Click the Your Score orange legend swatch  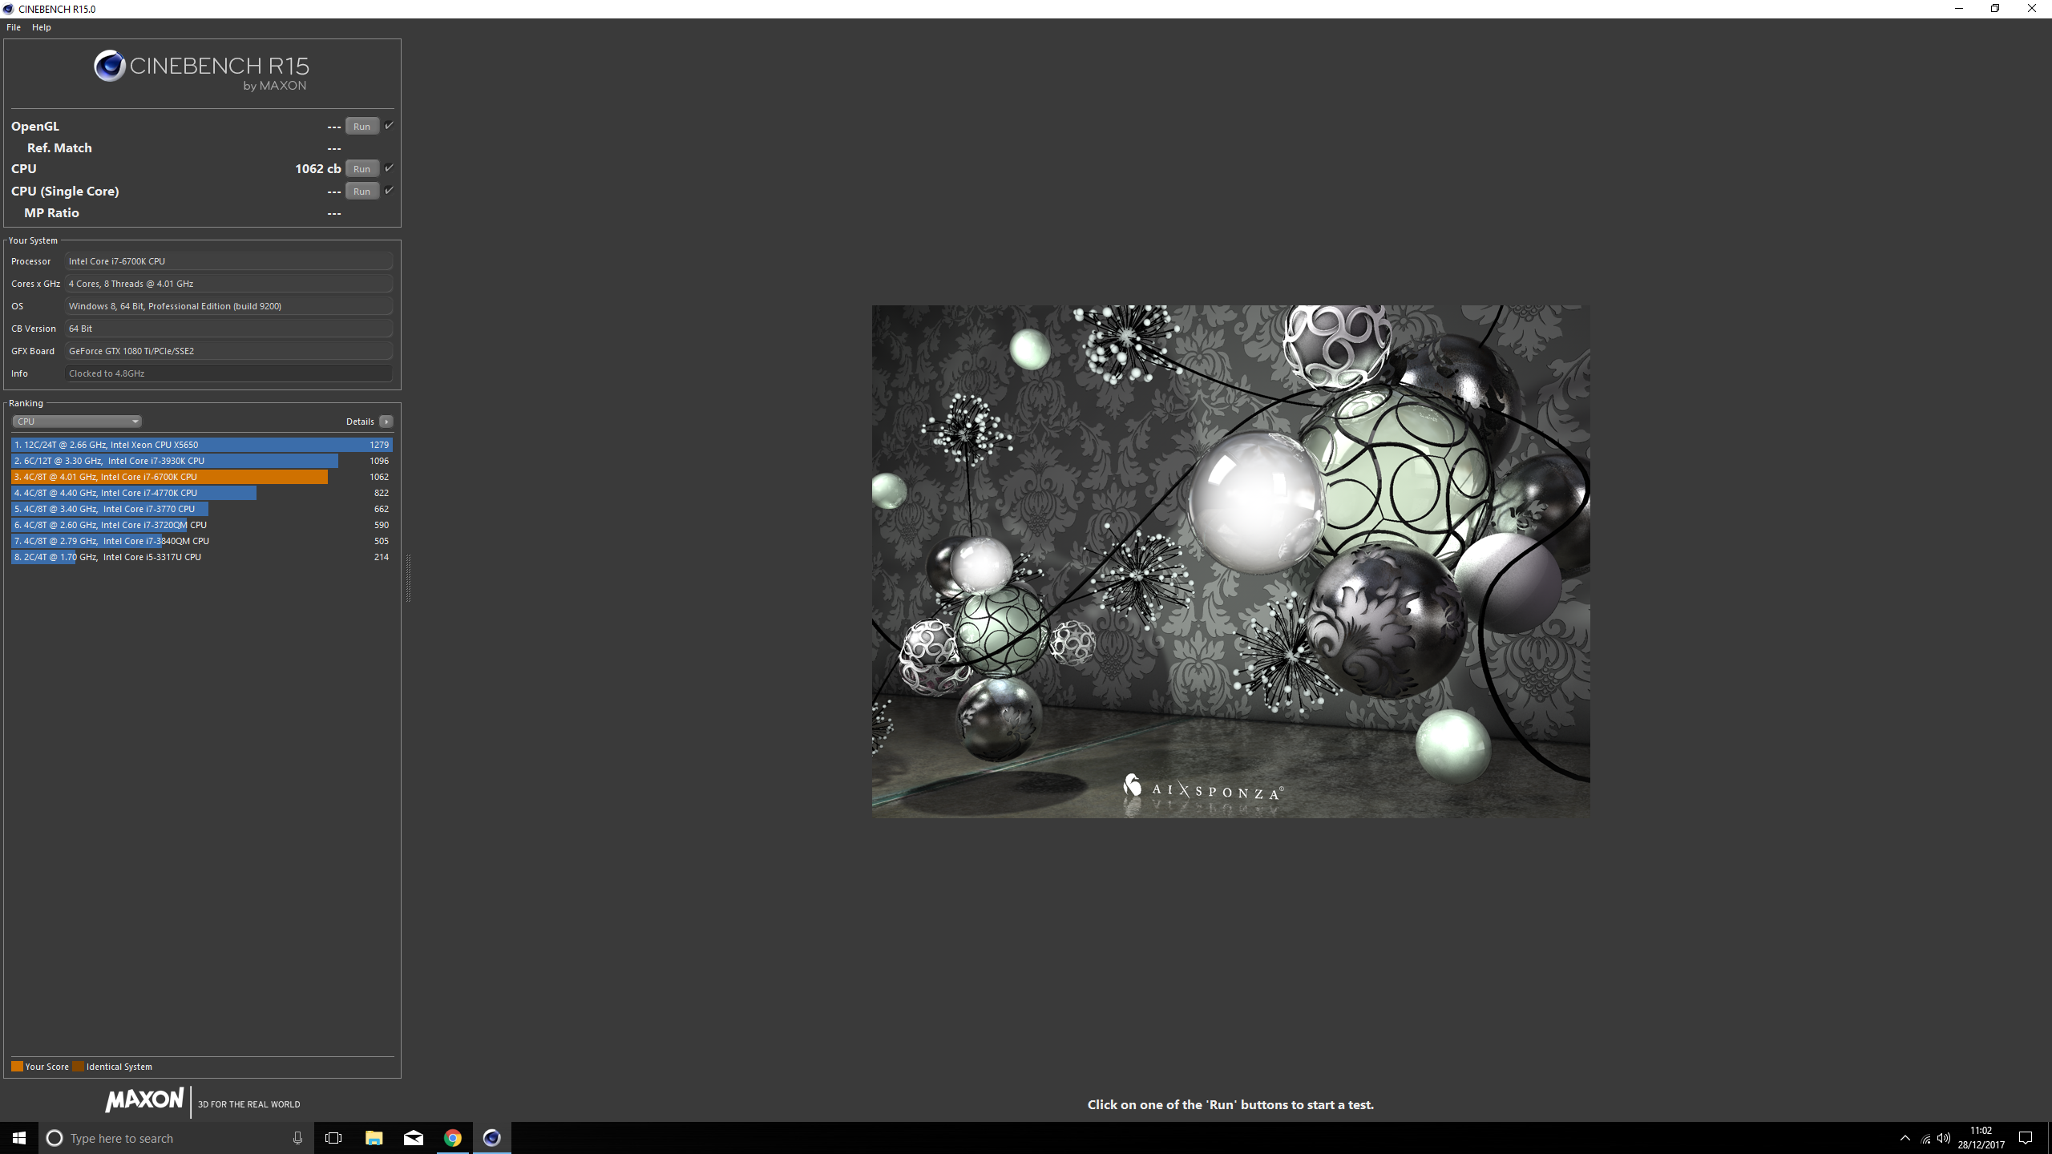click(x=17, y=1067)
